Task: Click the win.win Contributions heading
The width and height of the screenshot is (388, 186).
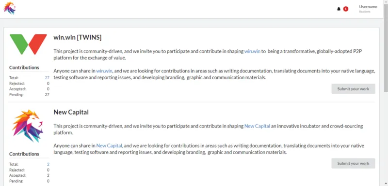Action: tap(24, 68)
